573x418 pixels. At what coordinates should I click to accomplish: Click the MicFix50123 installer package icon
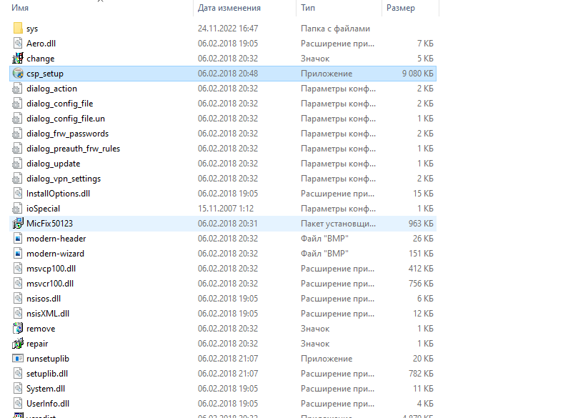point(18,223)
